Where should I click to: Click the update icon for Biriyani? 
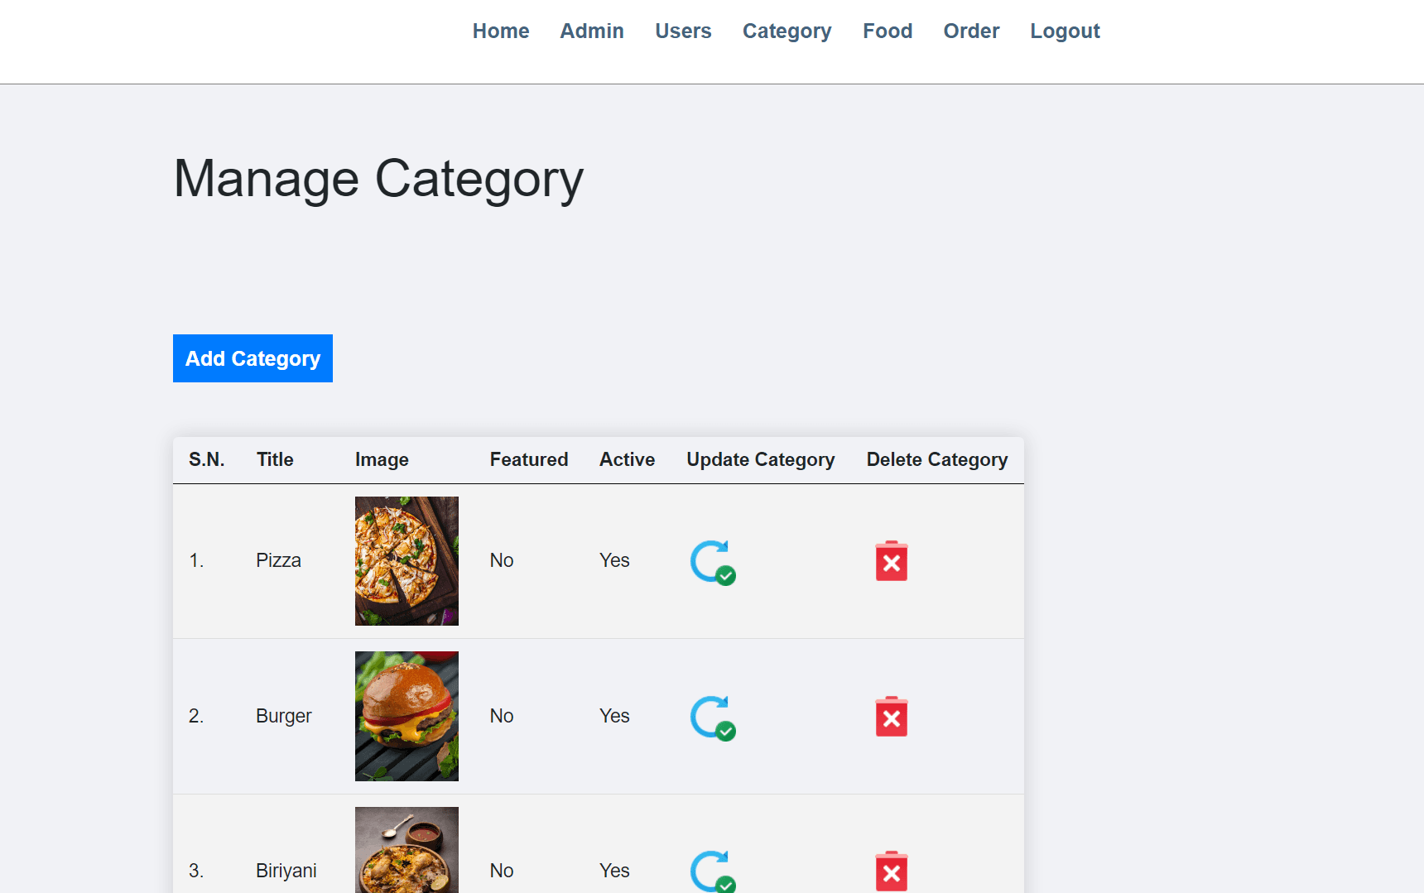tap(712, 871)
